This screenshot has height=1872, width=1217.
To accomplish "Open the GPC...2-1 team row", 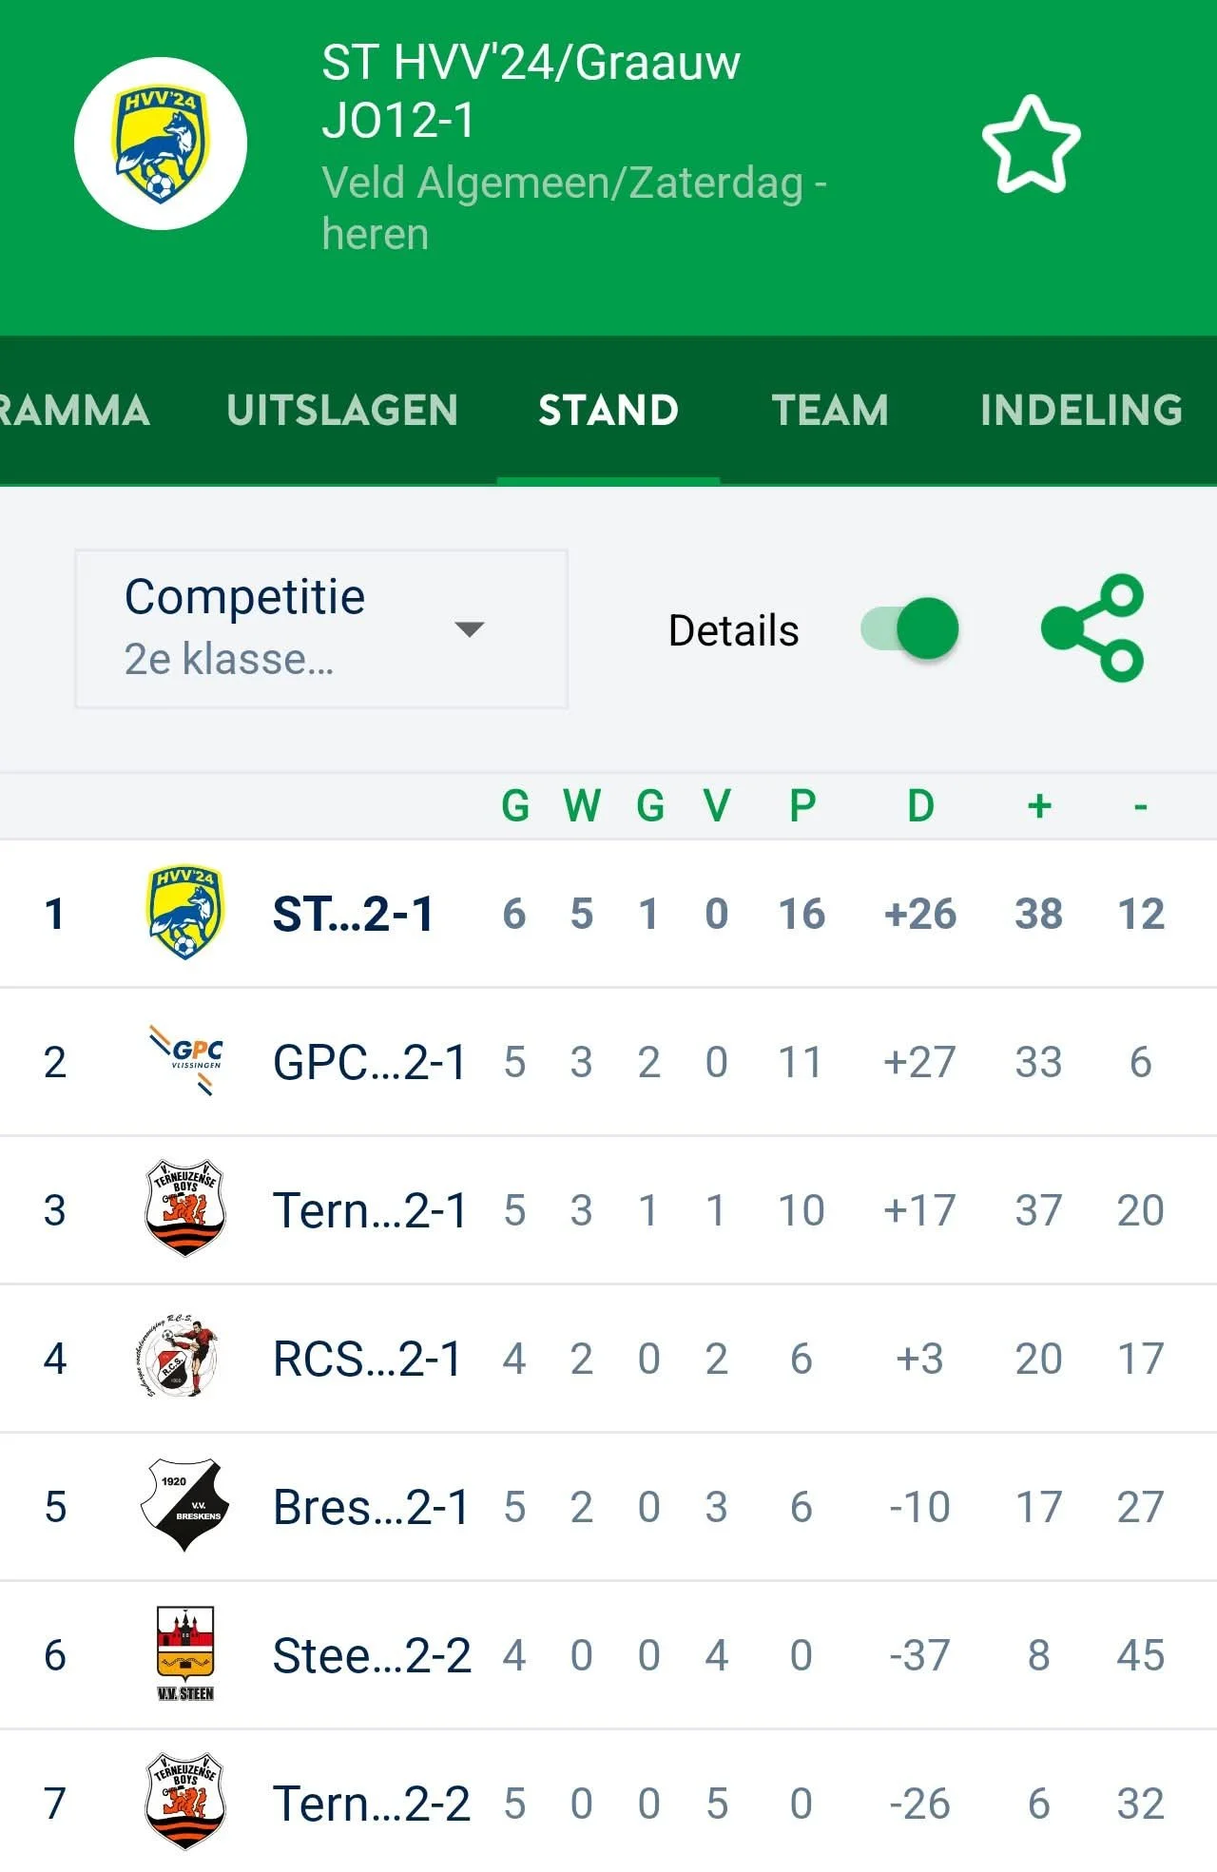I will tap(369, 1062).
